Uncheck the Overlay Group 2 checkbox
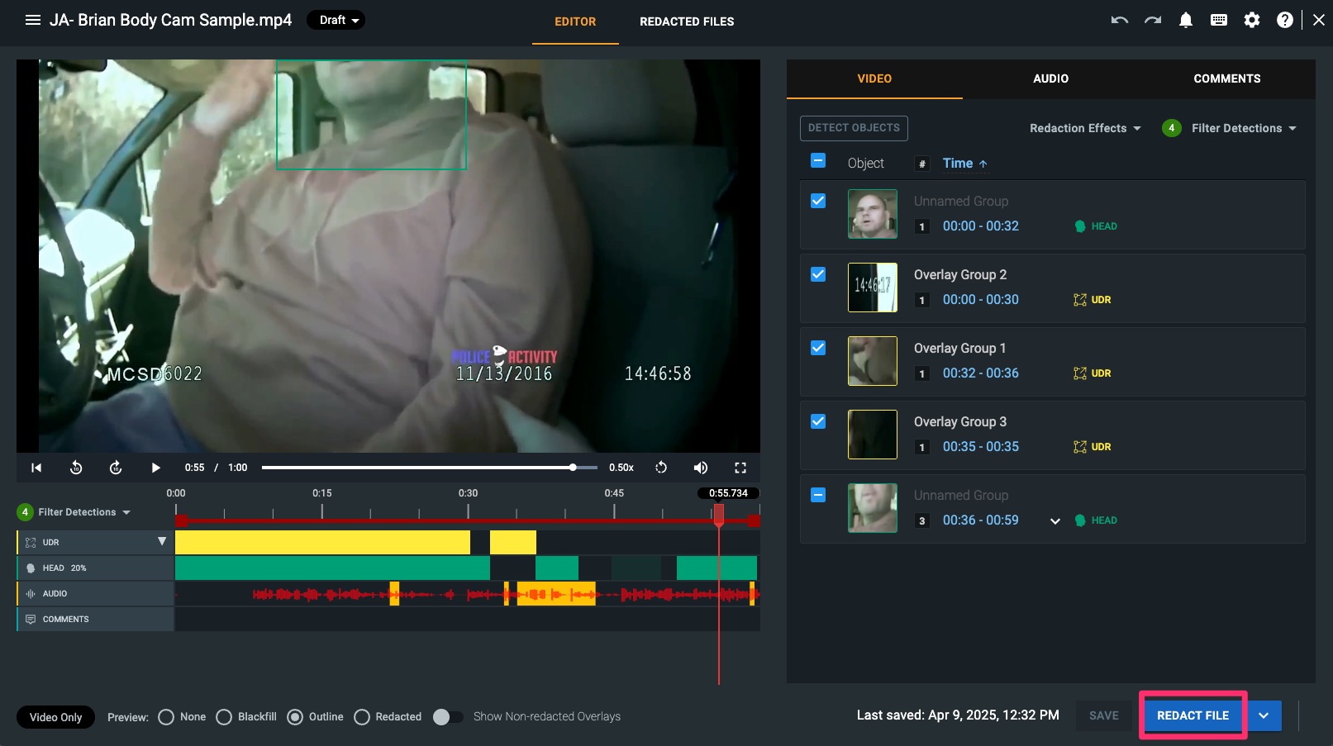The width and height of the screenshot is (1333, 746). (818, 274)
